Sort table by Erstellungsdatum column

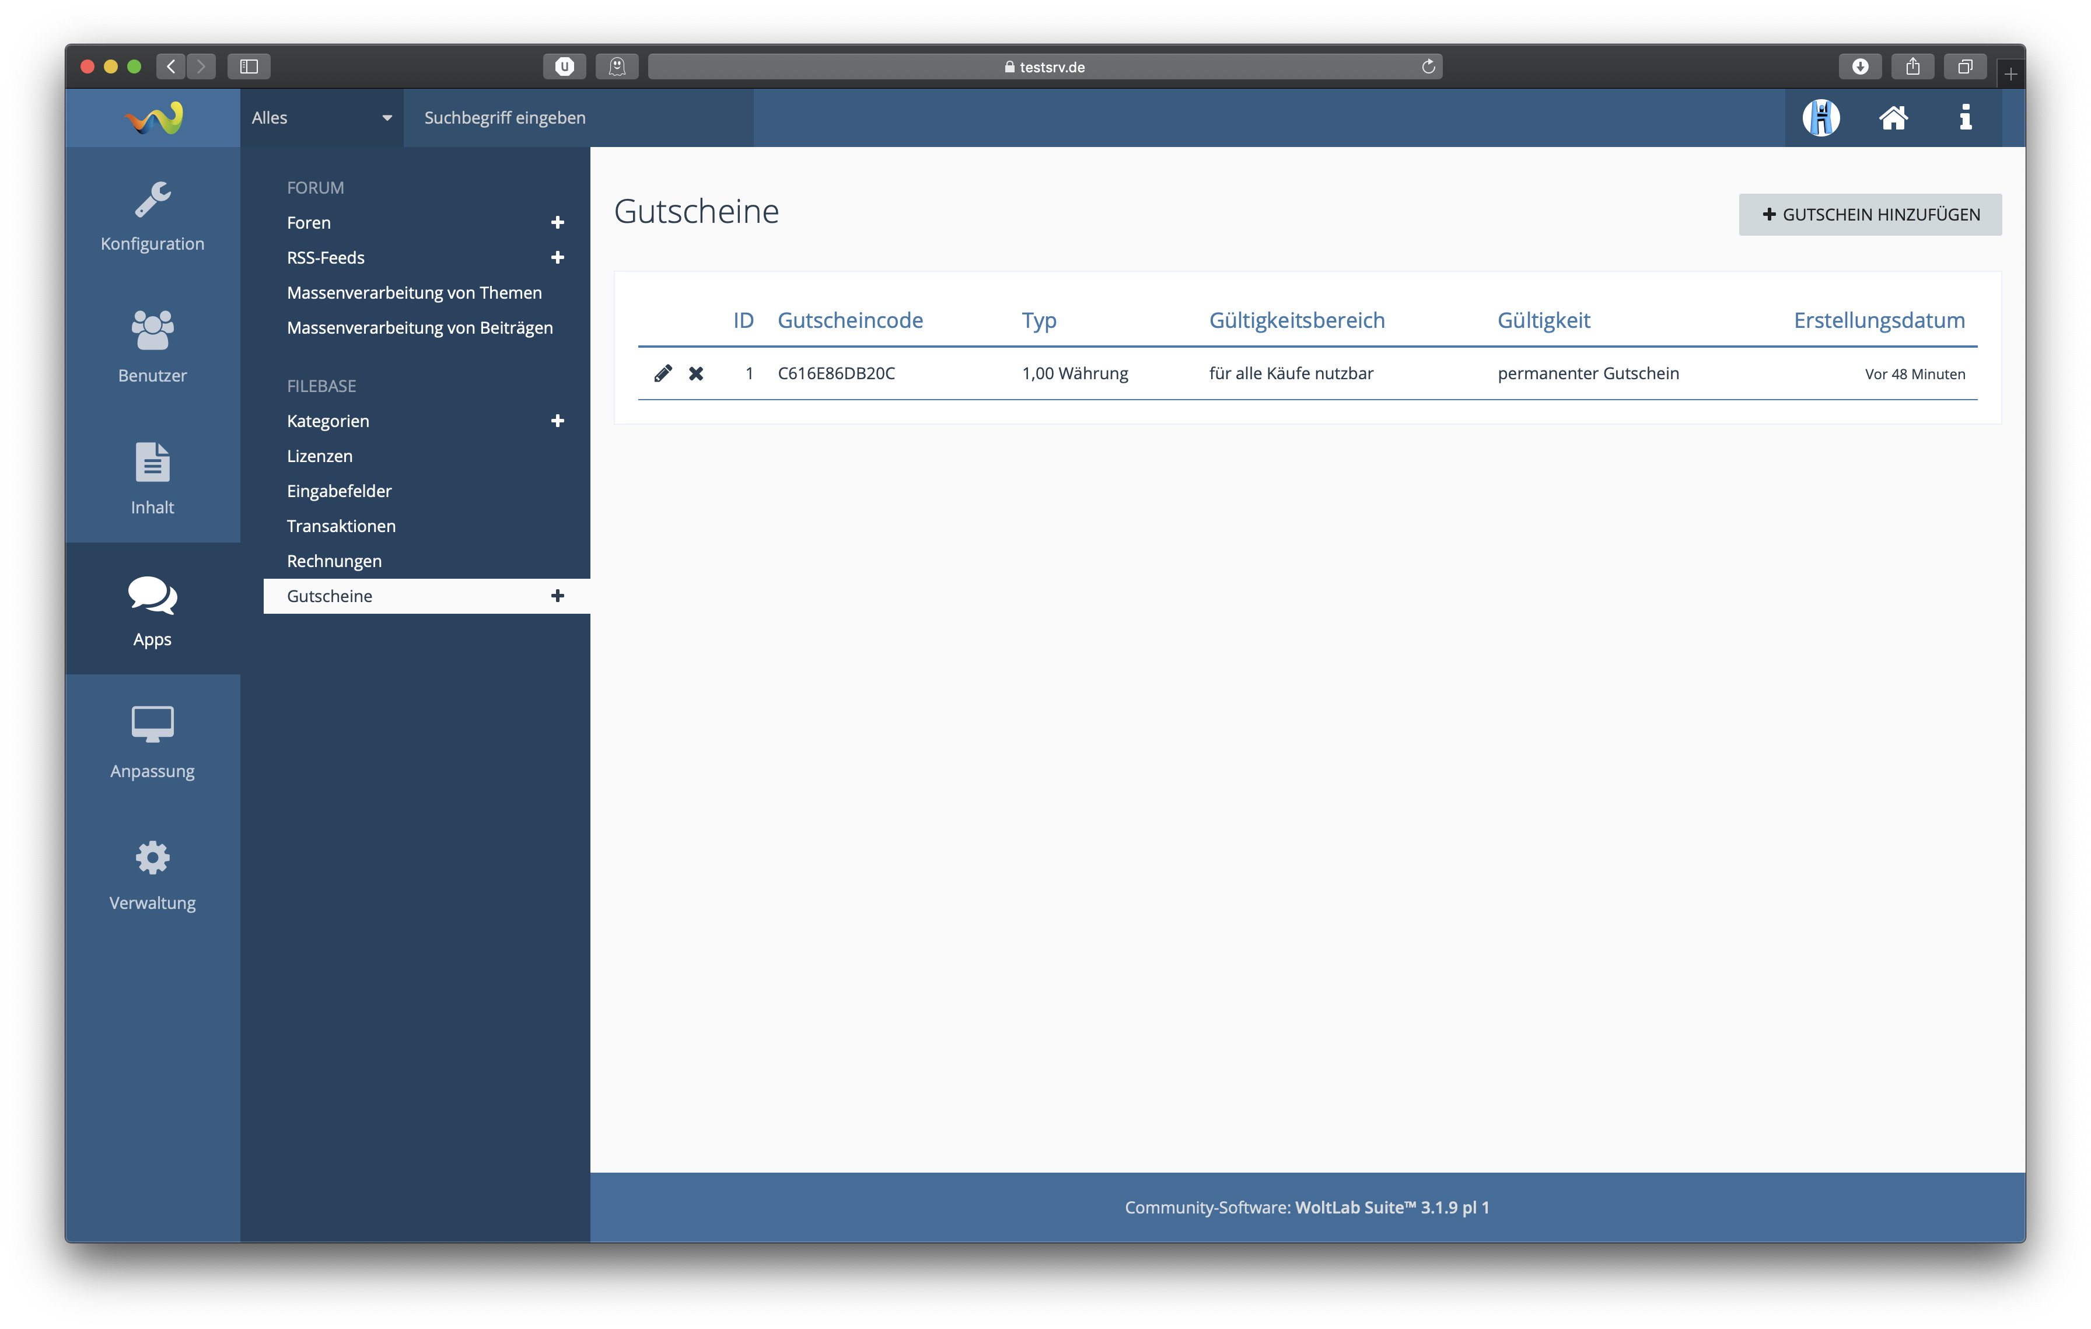click(x=1878, y=320)
